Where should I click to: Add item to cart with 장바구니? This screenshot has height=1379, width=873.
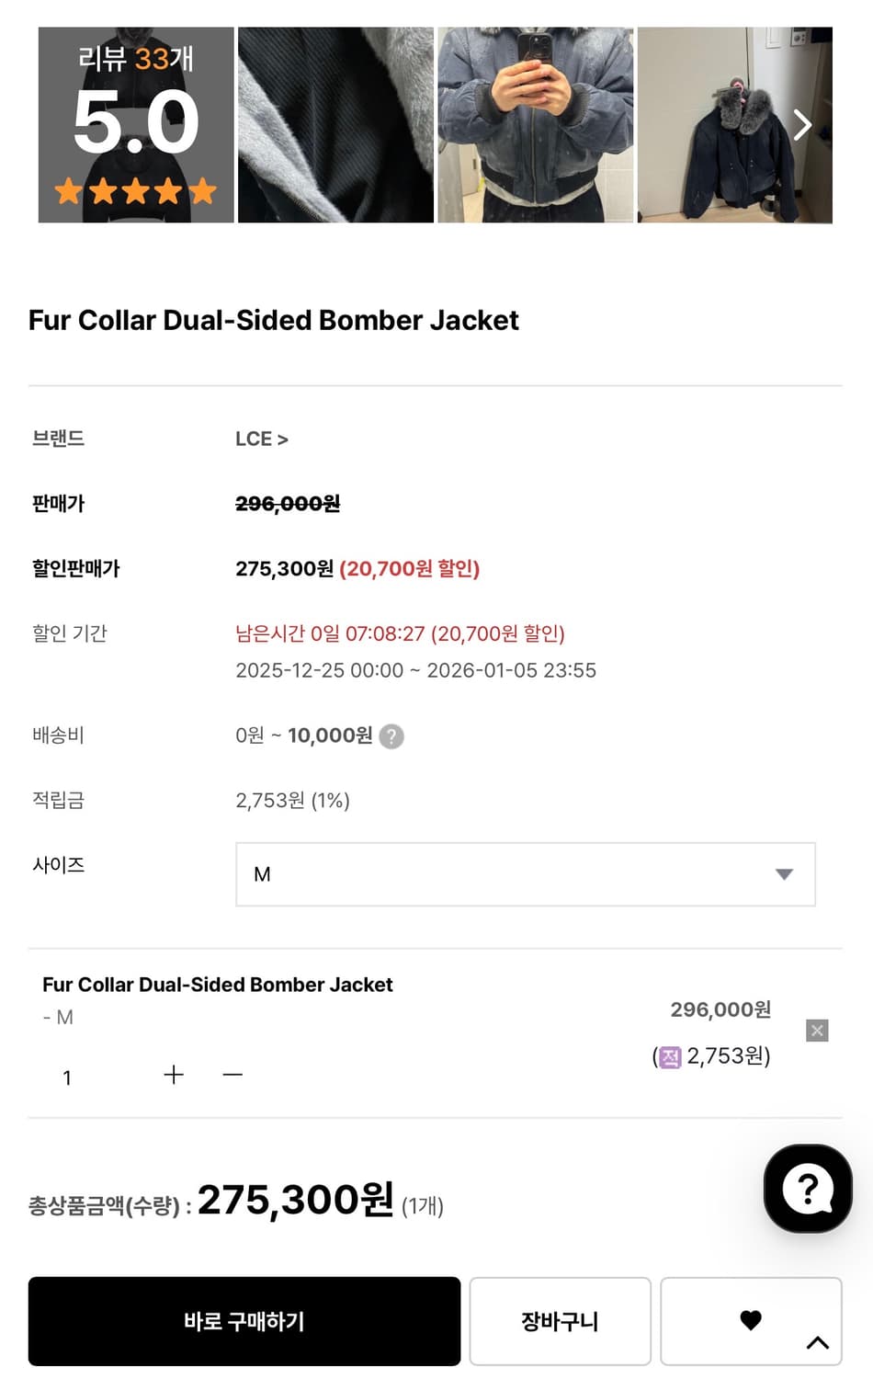point(560,1321)
